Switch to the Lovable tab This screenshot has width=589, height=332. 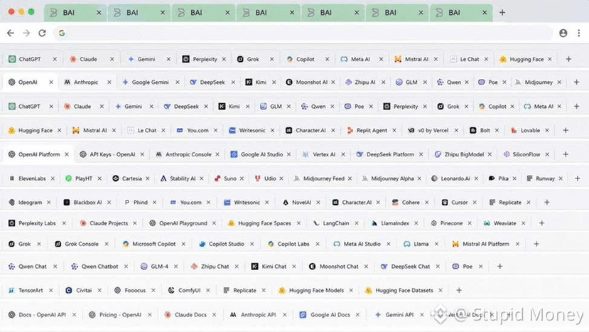[x=529, y=130]
